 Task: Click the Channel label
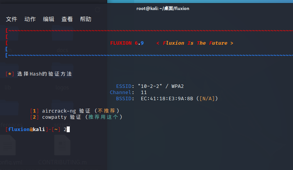(121, 93)
